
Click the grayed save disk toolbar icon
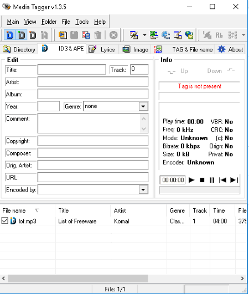(74, 35)
